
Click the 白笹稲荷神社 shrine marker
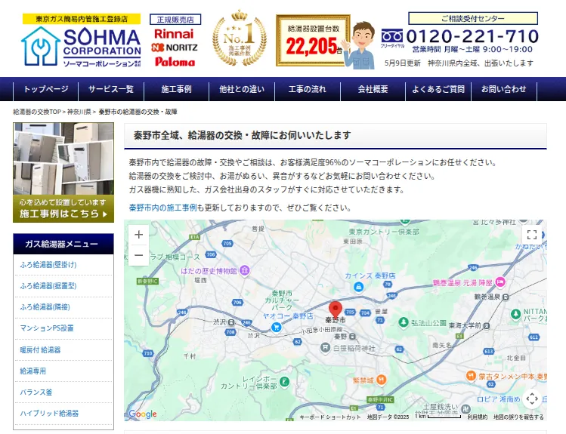click(325, 347)
